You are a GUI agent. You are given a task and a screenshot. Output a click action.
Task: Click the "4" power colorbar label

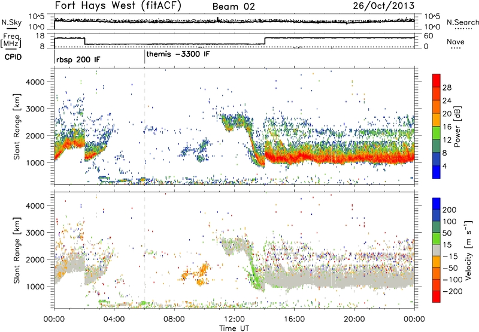pyautogui.click(x=444, y=166)
